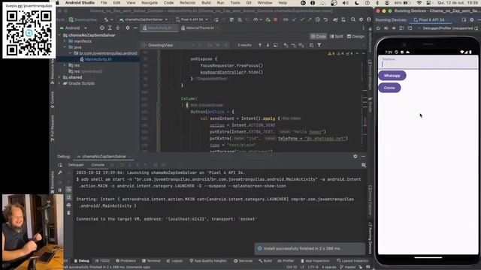
Task: Tap the Crome button in emulator
Action: coord(389,88)
